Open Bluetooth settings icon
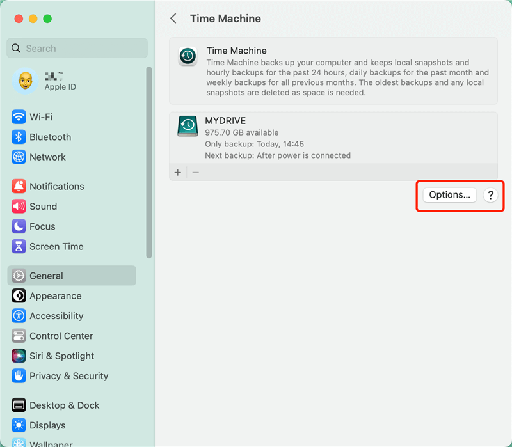 (19, 137)
